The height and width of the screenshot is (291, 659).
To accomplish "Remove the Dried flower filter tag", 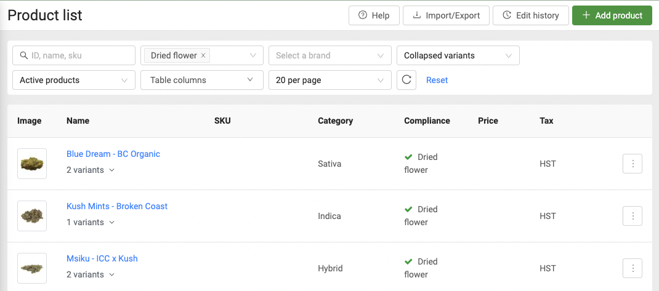I will (203, 55).
